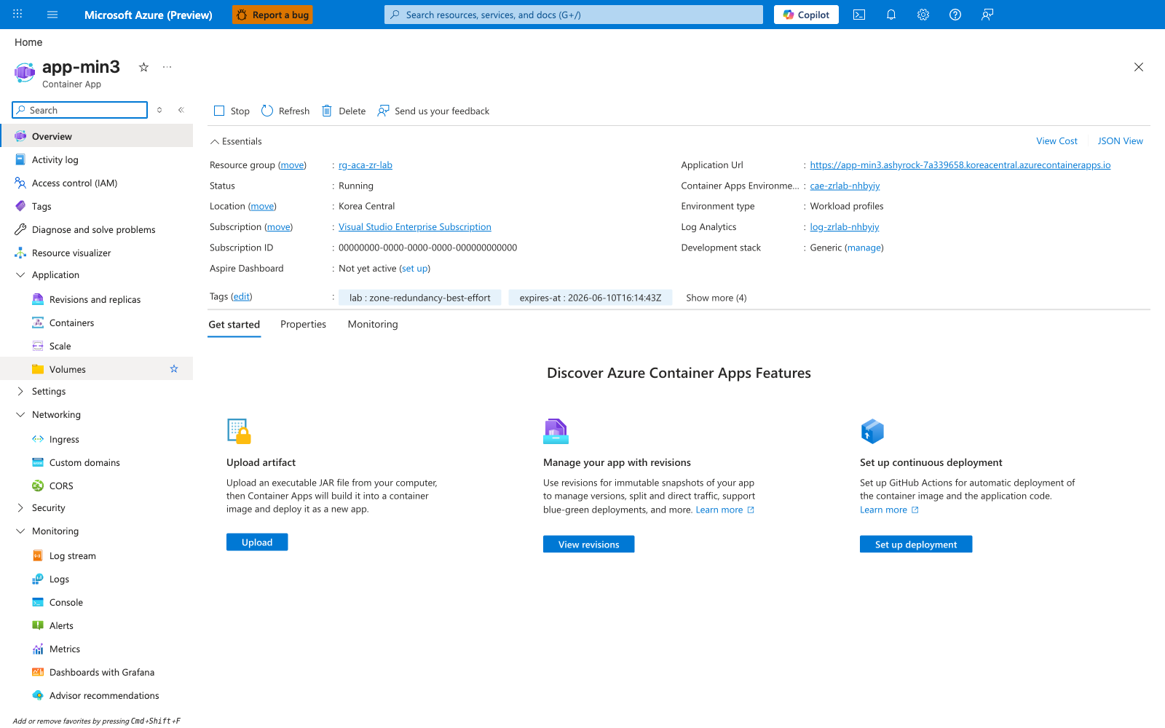The image size is (1165, 728).
Task: Collapse the sidebar with the double chevron
Action: coord(181,110)
